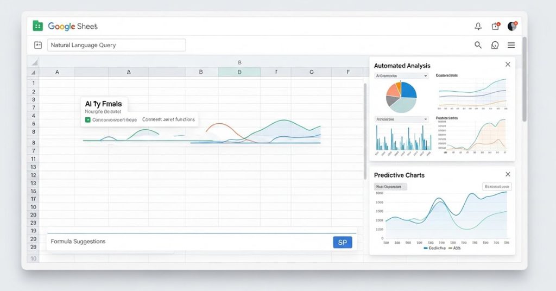Select the column F header

[348, 72]
